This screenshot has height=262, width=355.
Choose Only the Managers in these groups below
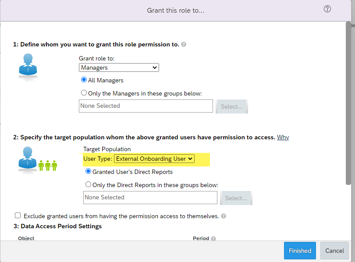[x=84, y=93]
